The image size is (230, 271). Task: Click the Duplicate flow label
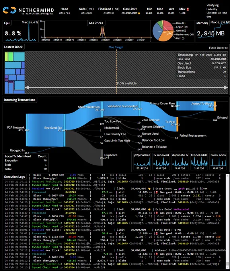click(x=111, y=155)
